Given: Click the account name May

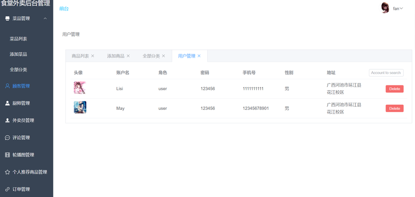Looking at the screenshot, I should (x=120, y=108).
